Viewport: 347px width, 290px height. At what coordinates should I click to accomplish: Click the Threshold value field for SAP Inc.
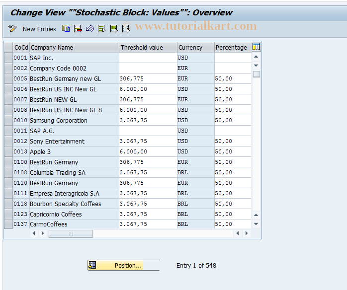click(148, 58)
